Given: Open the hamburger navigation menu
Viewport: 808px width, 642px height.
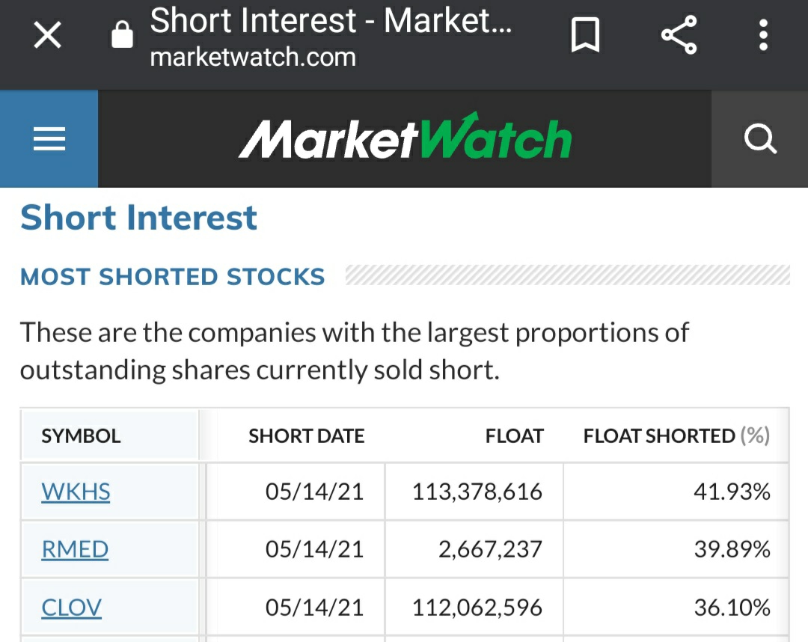Looking at the screenshot, I should [49, 139].
